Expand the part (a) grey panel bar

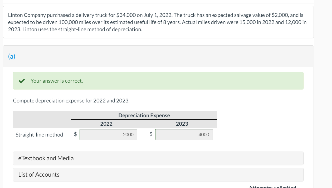(x=158, y=56)
